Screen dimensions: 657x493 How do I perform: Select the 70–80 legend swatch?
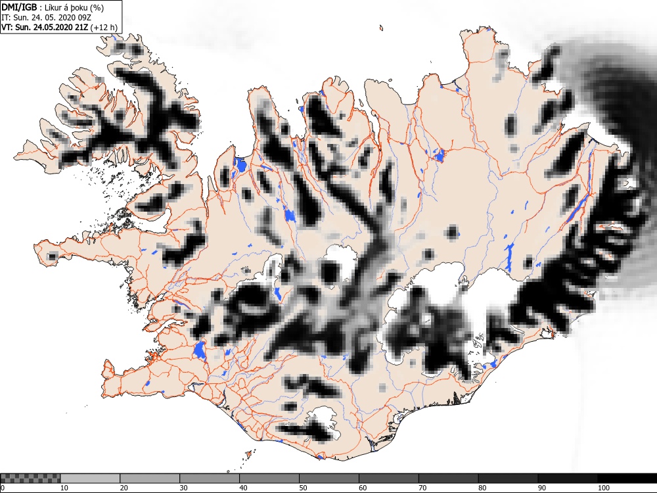click(x=448, y=479)
